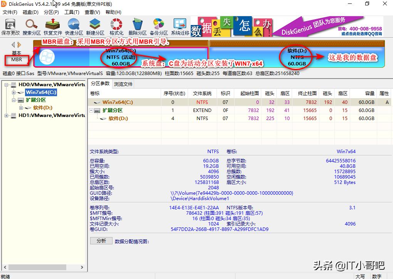
Task: Open the 搜索文件 file search tool
Action: pyautogui.click(x=32, y=27)
